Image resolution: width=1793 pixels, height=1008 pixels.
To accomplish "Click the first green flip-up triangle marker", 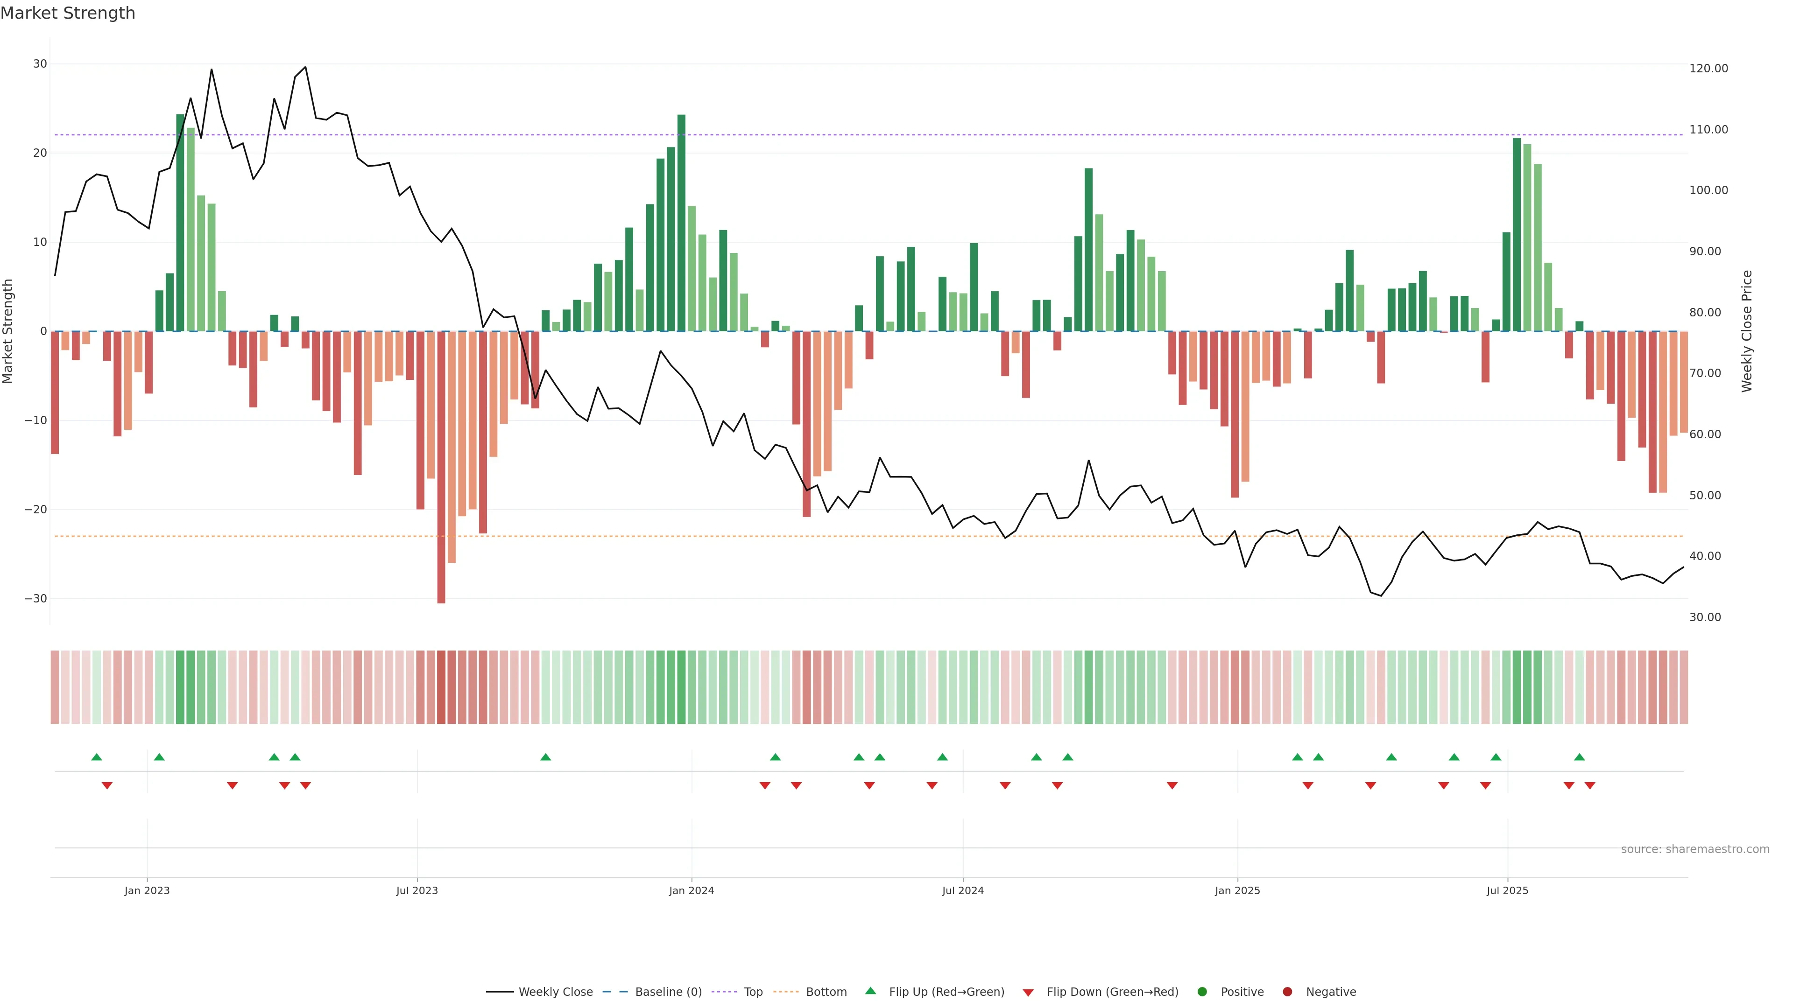I will click(x=97, y=757).
